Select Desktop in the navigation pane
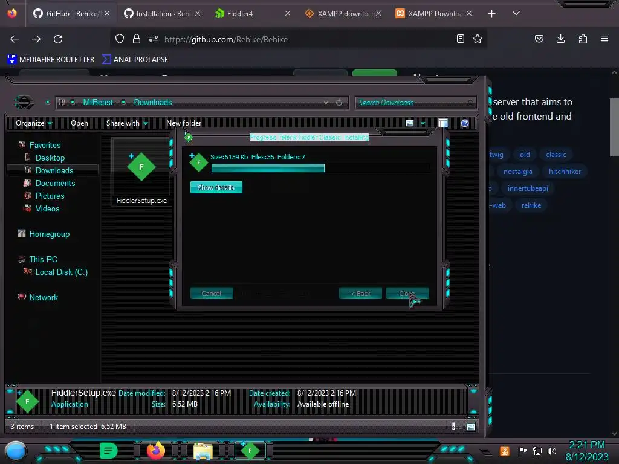Screen dimensions: 619x464 click(x=50, y=158)
